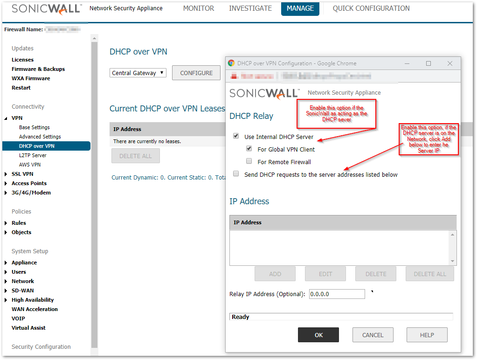Click the Relay IP Address input field
The height and width of the screenshot is (360, 477).
337,294
